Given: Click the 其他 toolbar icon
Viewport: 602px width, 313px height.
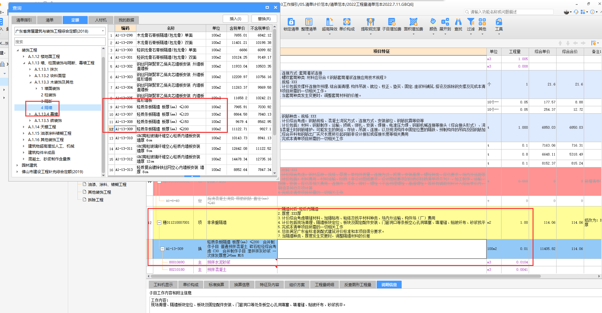Looking at the screenshot, I should [x=482, y=22].
